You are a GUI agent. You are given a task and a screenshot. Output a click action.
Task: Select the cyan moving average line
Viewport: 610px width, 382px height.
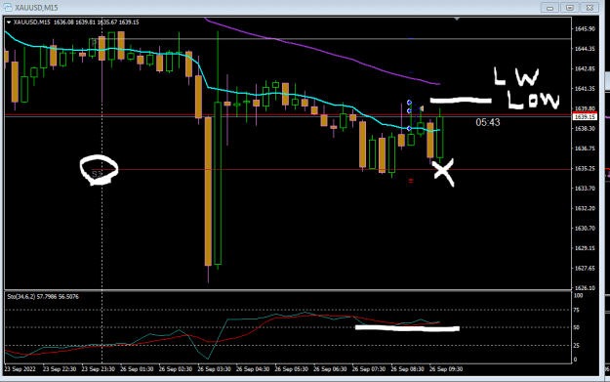224,91
